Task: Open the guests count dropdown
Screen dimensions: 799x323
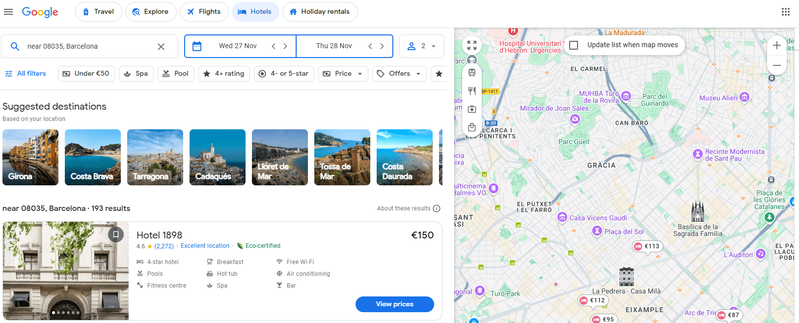Action: (x=422, y=46)
